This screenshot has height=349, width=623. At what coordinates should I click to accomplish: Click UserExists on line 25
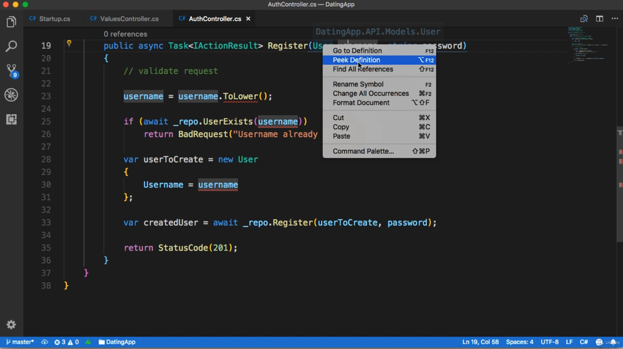point(227,122)
